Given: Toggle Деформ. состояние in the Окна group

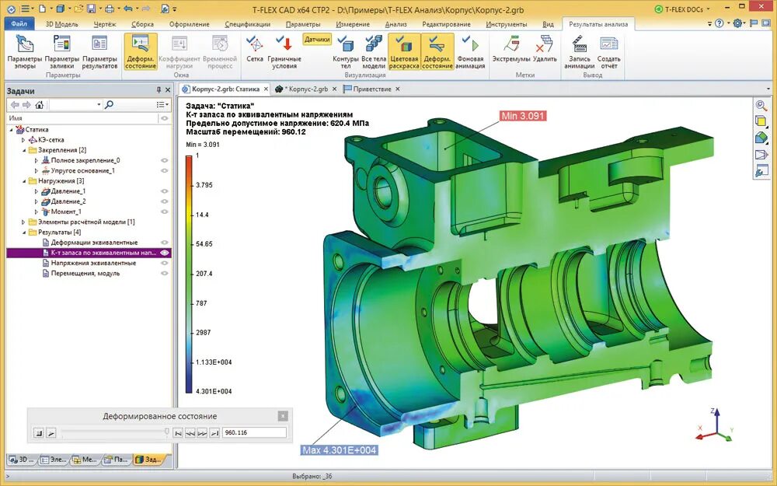Looking at the screenshot, I should tap(141, 52).
